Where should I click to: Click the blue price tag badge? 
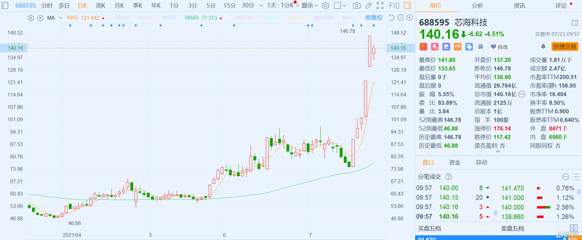pos(469,47)
